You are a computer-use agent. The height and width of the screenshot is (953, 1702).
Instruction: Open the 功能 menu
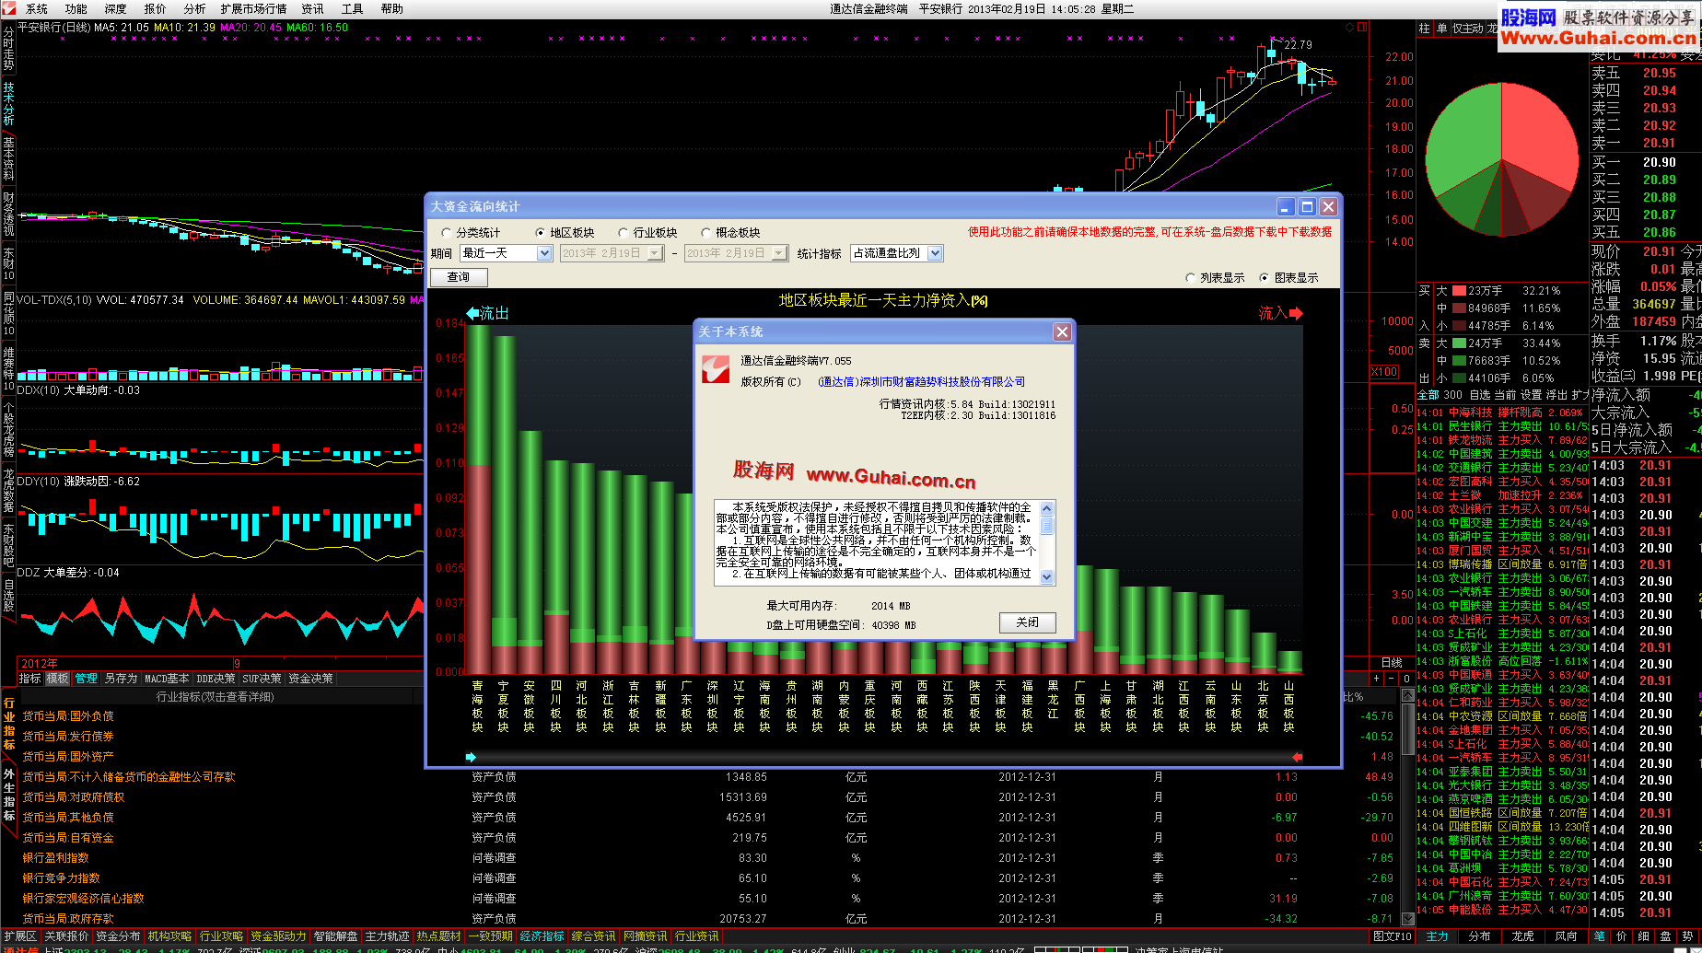[76, 8]
